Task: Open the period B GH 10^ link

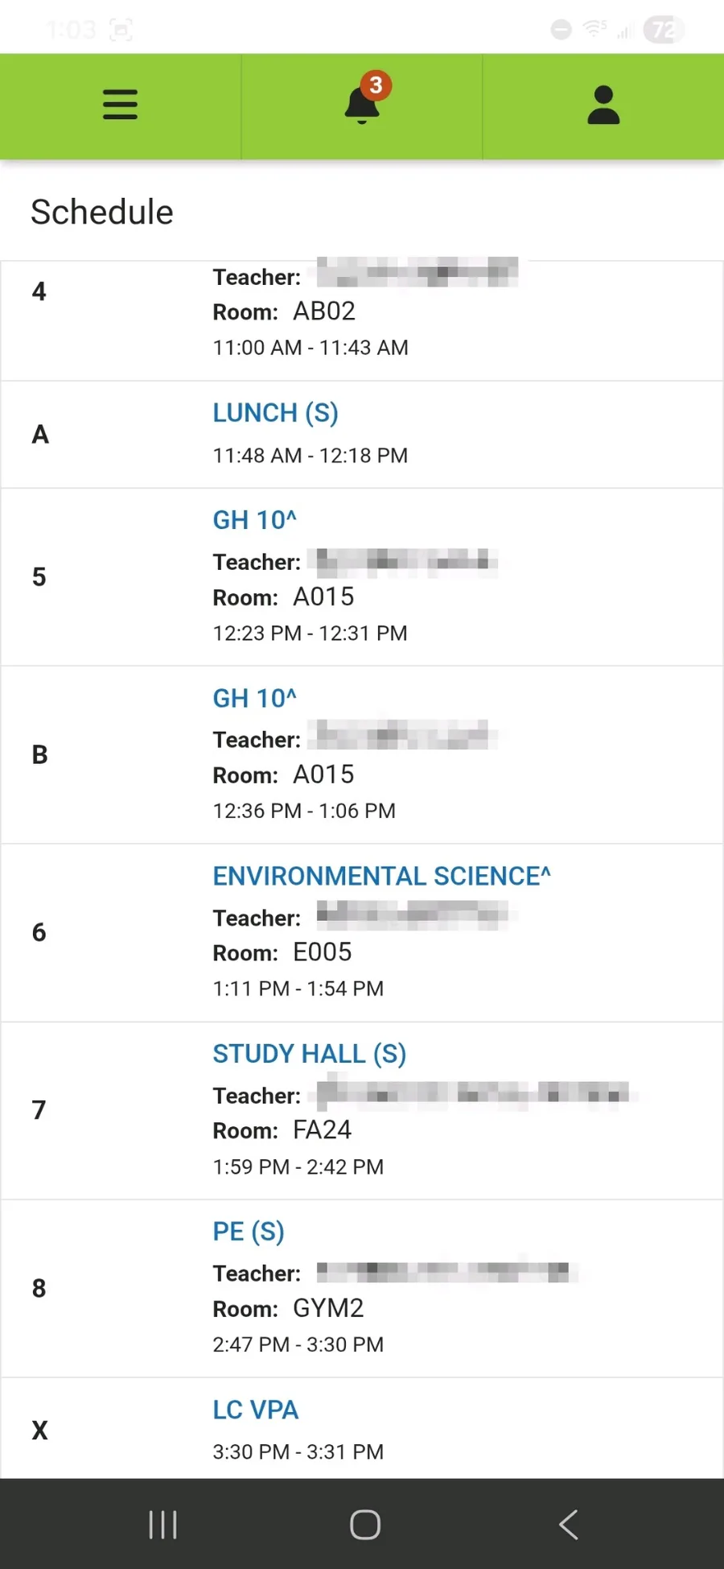Action: pyautogui.click(x=254, y=698)
